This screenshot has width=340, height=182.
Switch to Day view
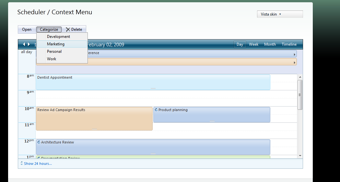240,44
